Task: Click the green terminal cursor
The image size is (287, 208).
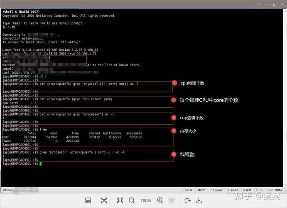Action: [x=40, y=164]
